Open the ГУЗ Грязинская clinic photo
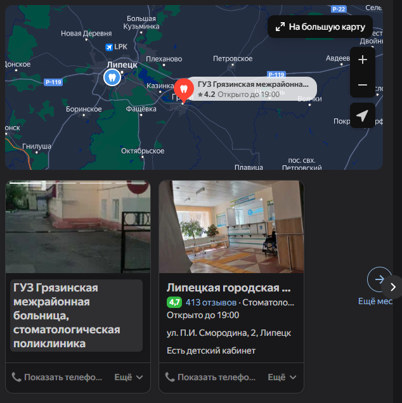The width and height of the screenshot is (402, 403). 78,227
